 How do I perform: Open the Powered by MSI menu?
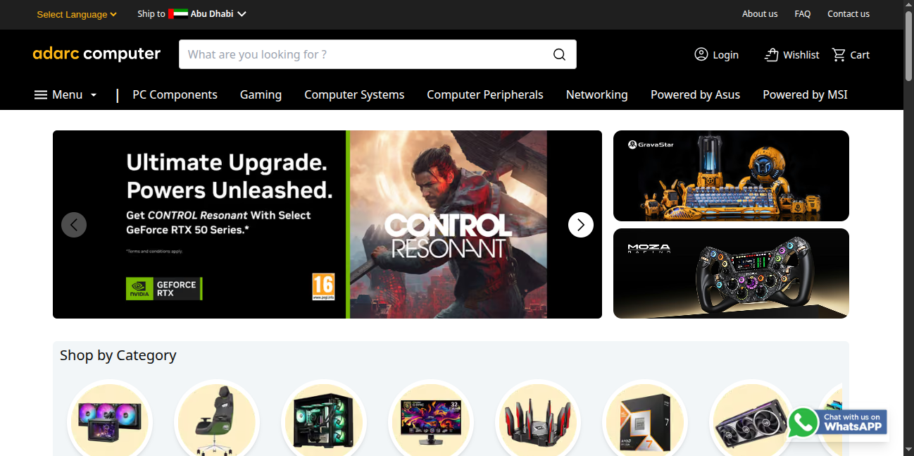805,94
